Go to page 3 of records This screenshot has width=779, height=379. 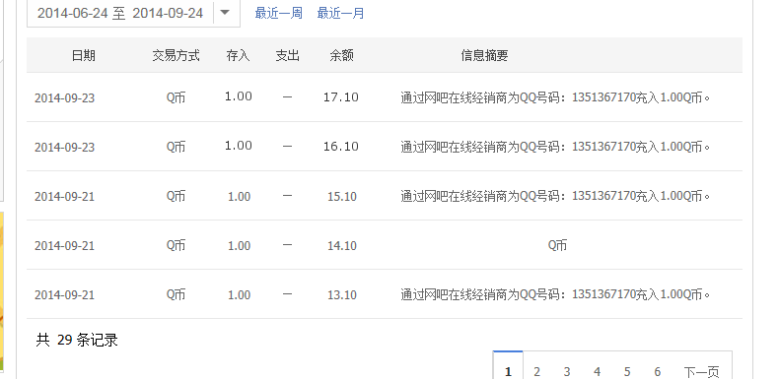click(567, 371)
